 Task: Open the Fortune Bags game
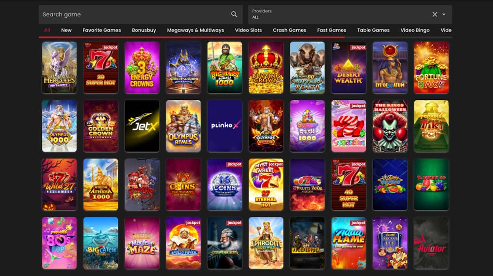click(431, 68)
